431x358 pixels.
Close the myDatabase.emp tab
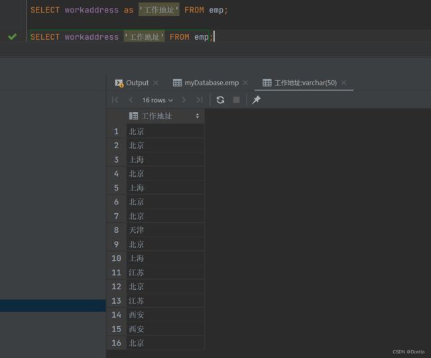click(245, 83)
